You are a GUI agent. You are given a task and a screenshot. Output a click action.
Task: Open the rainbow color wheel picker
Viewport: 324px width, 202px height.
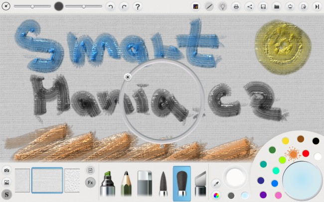tap(216, 196)
